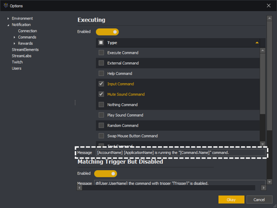Click the command list vertical scrollbar thumb
The width and height of the screenshot is (277, 208).
click(263, 84)
